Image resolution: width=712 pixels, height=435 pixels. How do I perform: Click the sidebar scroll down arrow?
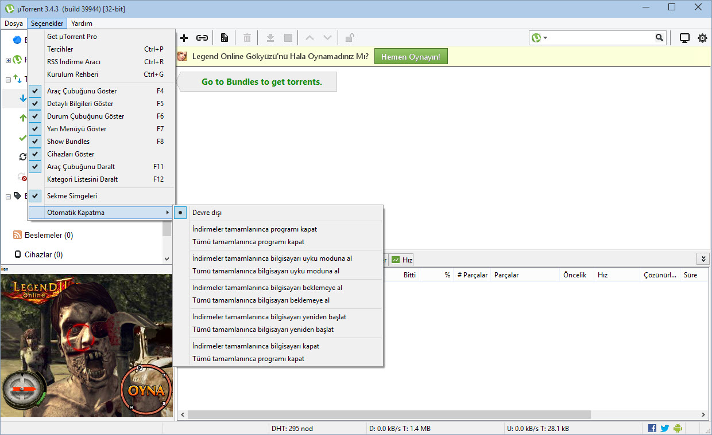(167, 259)
